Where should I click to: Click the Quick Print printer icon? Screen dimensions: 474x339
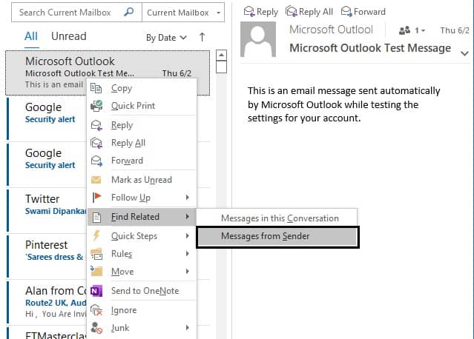point(96,106)
